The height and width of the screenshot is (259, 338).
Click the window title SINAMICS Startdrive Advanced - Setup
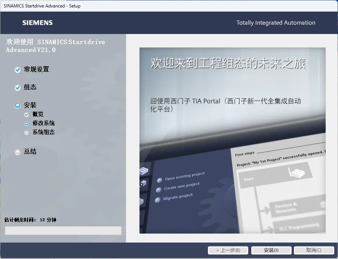point(42,6)
